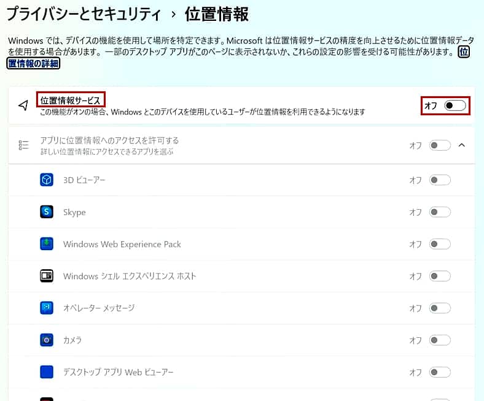Click the Skype app icon
The height and width of the screenshot is (401, 484).
(x=47, y=212)
